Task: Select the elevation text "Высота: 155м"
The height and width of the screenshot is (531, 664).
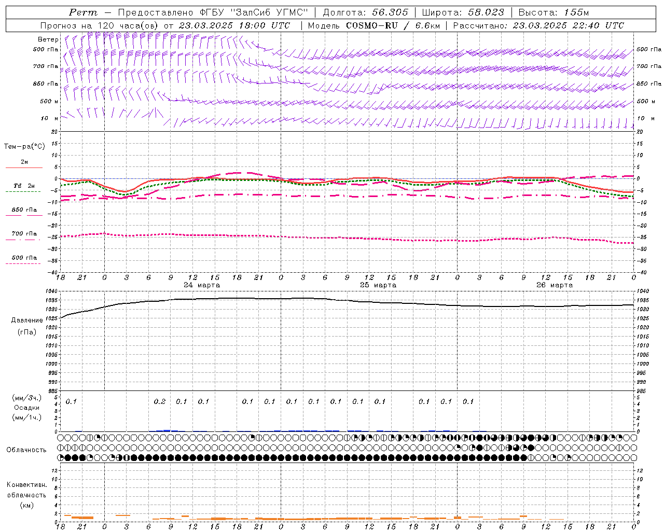Action: (554, 12)
